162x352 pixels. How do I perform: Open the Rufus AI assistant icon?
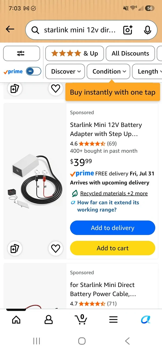click(146, 320)
